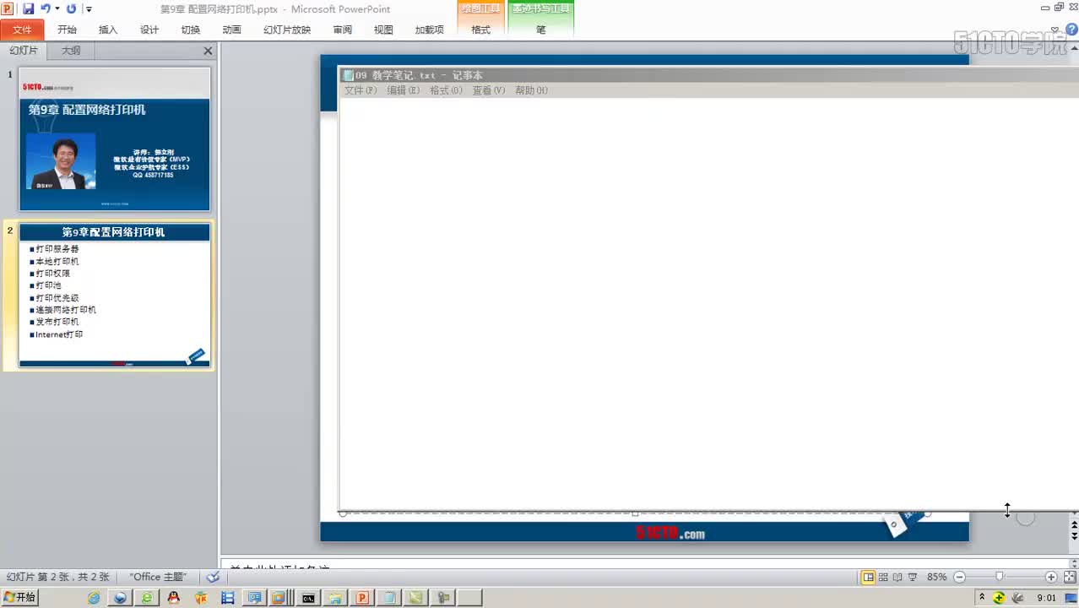Click the ribbon minimize caret icon

click(1055, 30)
